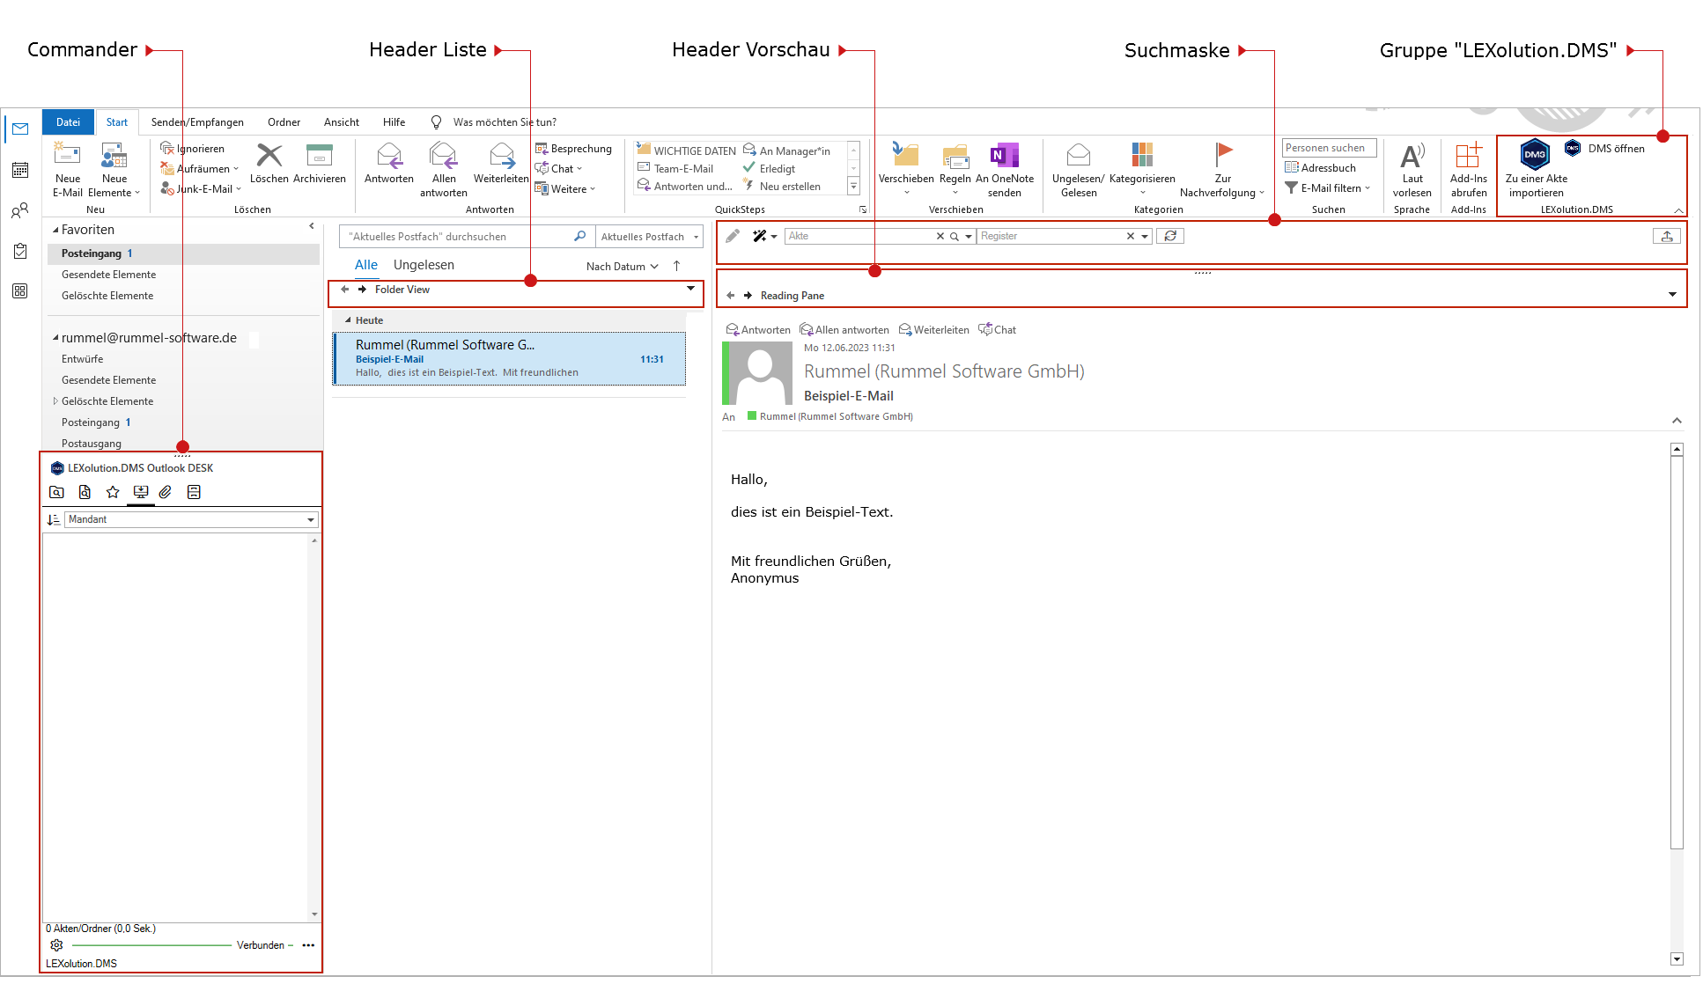The image size is (1703, 984).
Task: Open the Tasks view in the left sidebar
Action: [x=20, y=251]
